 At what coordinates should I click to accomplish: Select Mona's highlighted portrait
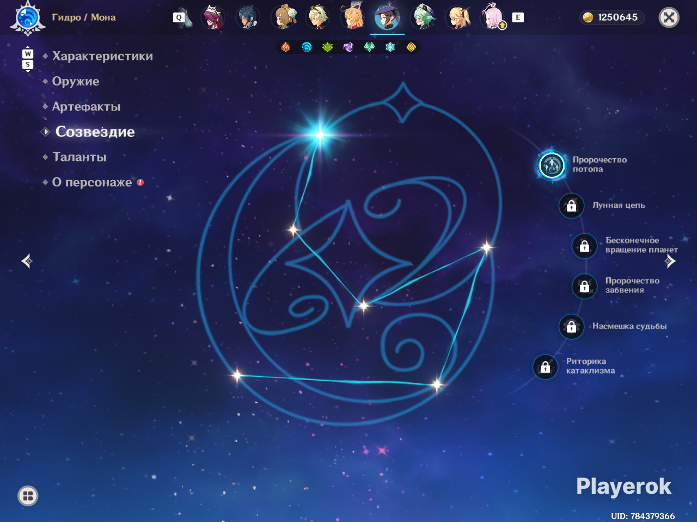click(387, 17)
